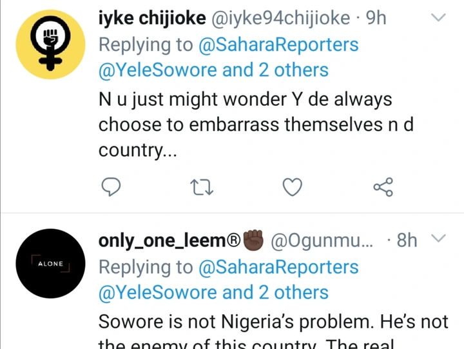464x349 pixels.
Task: Open iyke chijioke's tweet text
Action: pyautogui.click(x=245, y=126)
